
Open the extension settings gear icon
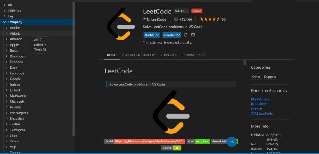click(x=193, y=35)
